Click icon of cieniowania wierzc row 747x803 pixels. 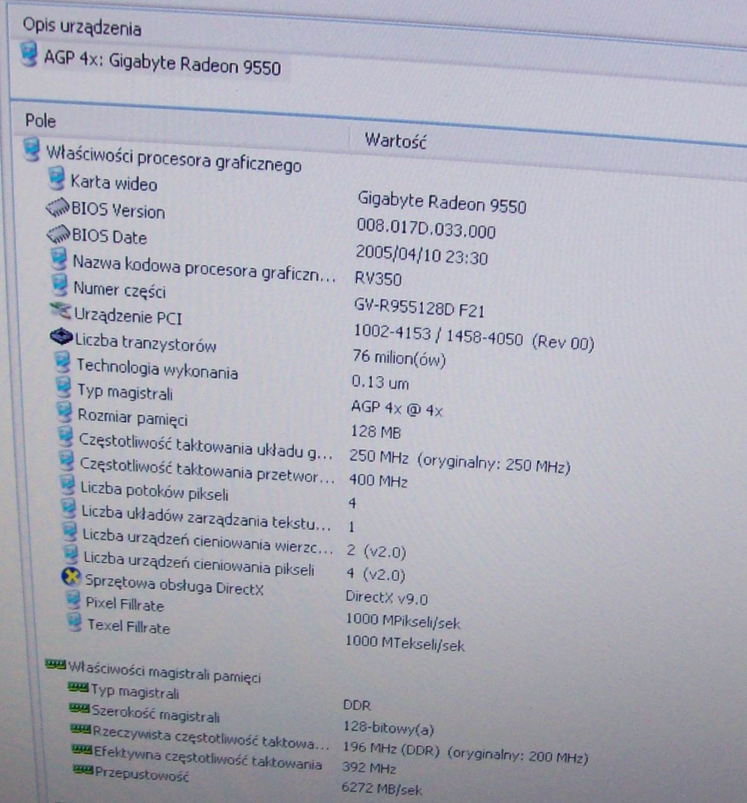tap(70, 531)
